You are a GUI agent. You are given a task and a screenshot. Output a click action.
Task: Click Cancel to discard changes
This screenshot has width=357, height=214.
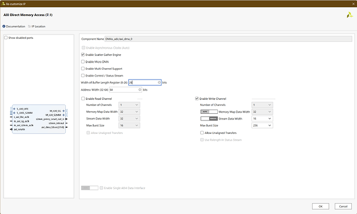(x=343, y=206)
